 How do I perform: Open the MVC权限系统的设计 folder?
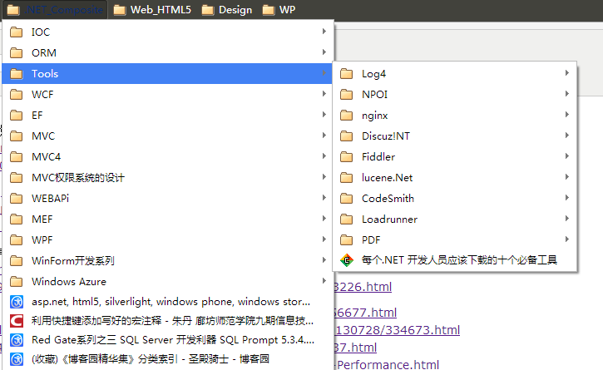pos(167,177)
